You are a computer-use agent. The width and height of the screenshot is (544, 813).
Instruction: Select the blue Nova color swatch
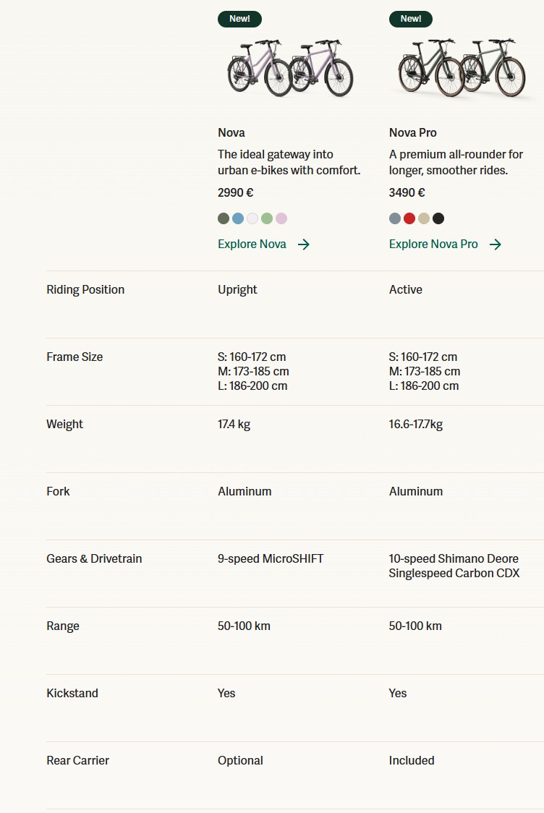[238, 218]
